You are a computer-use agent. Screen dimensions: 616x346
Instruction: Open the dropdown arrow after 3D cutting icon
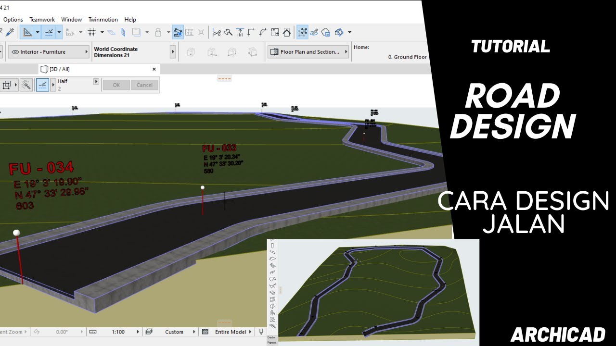click(349, 32)
